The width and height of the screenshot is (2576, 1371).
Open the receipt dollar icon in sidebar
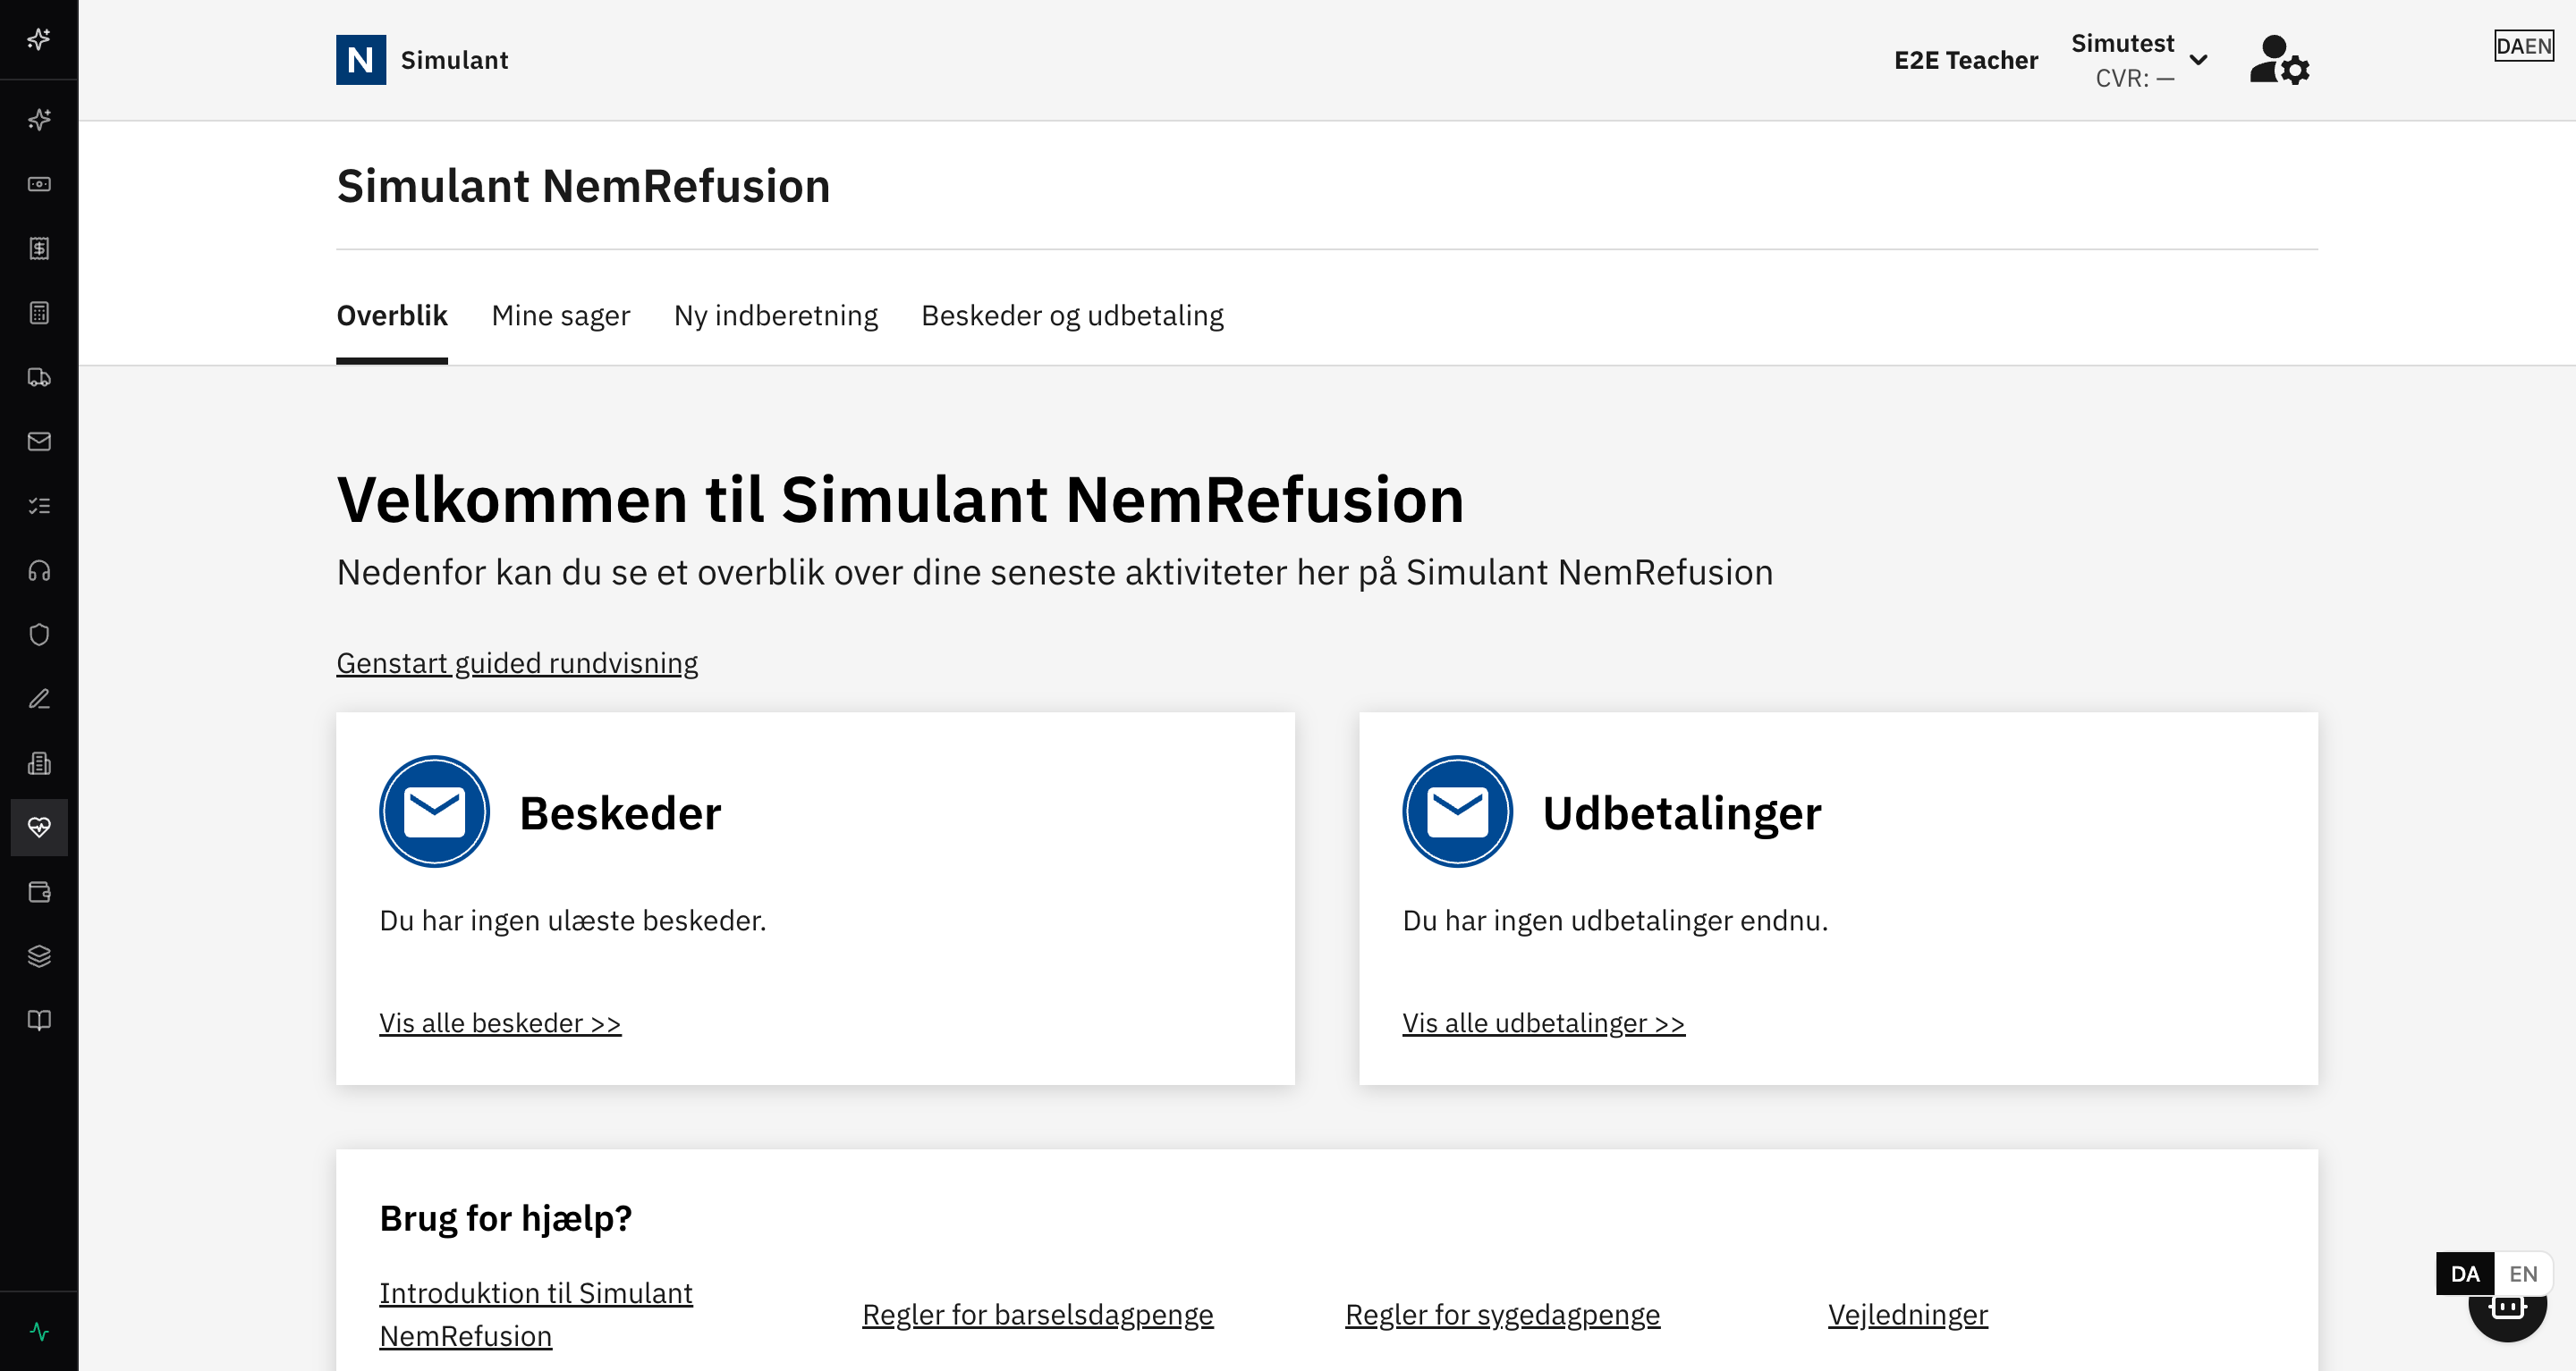(39, 248)
